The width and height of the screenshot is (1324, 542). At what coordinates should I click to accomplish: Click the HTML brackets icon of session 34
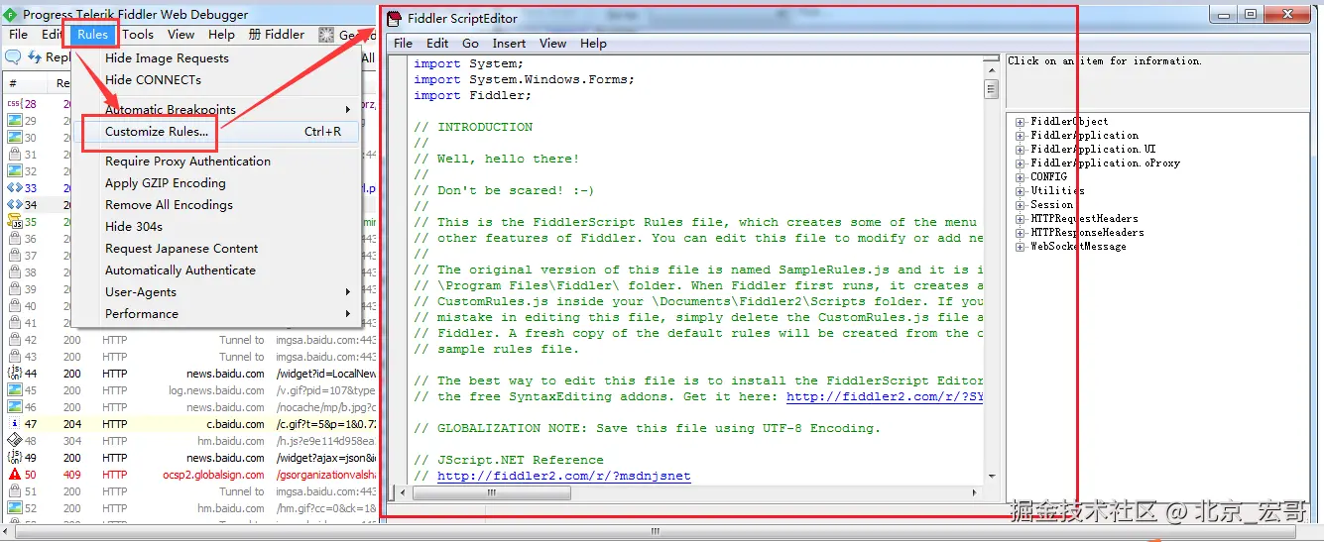tap(15, 204)
